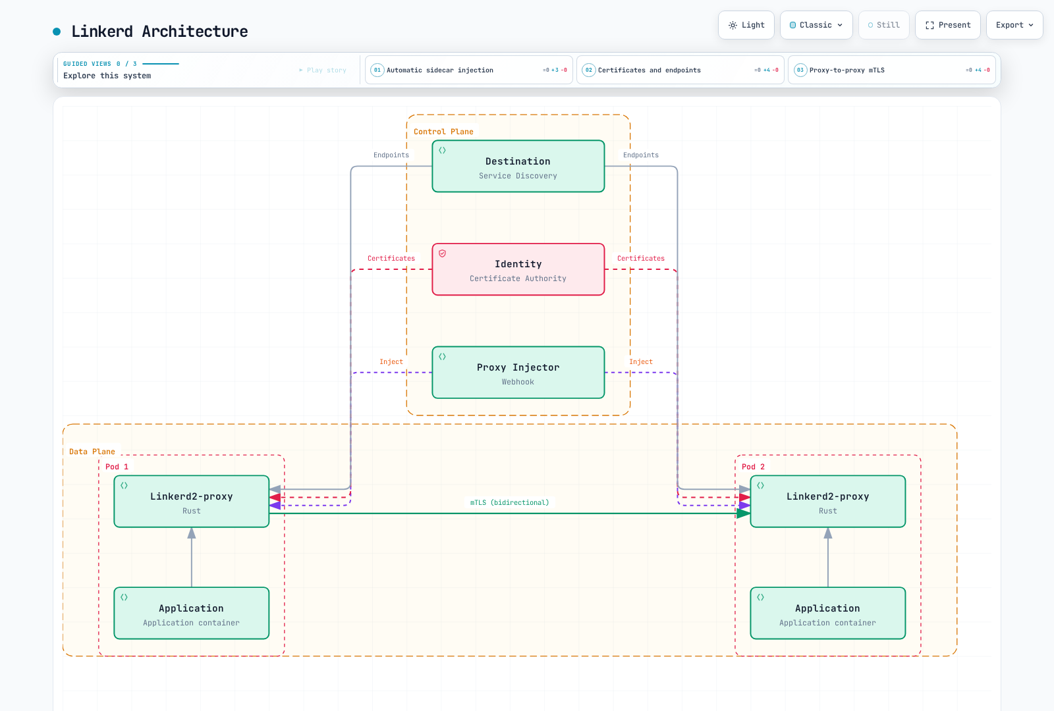This screenshot has width=1054, height=711.
Task: Click the Present button
Action: click(947, 25)
